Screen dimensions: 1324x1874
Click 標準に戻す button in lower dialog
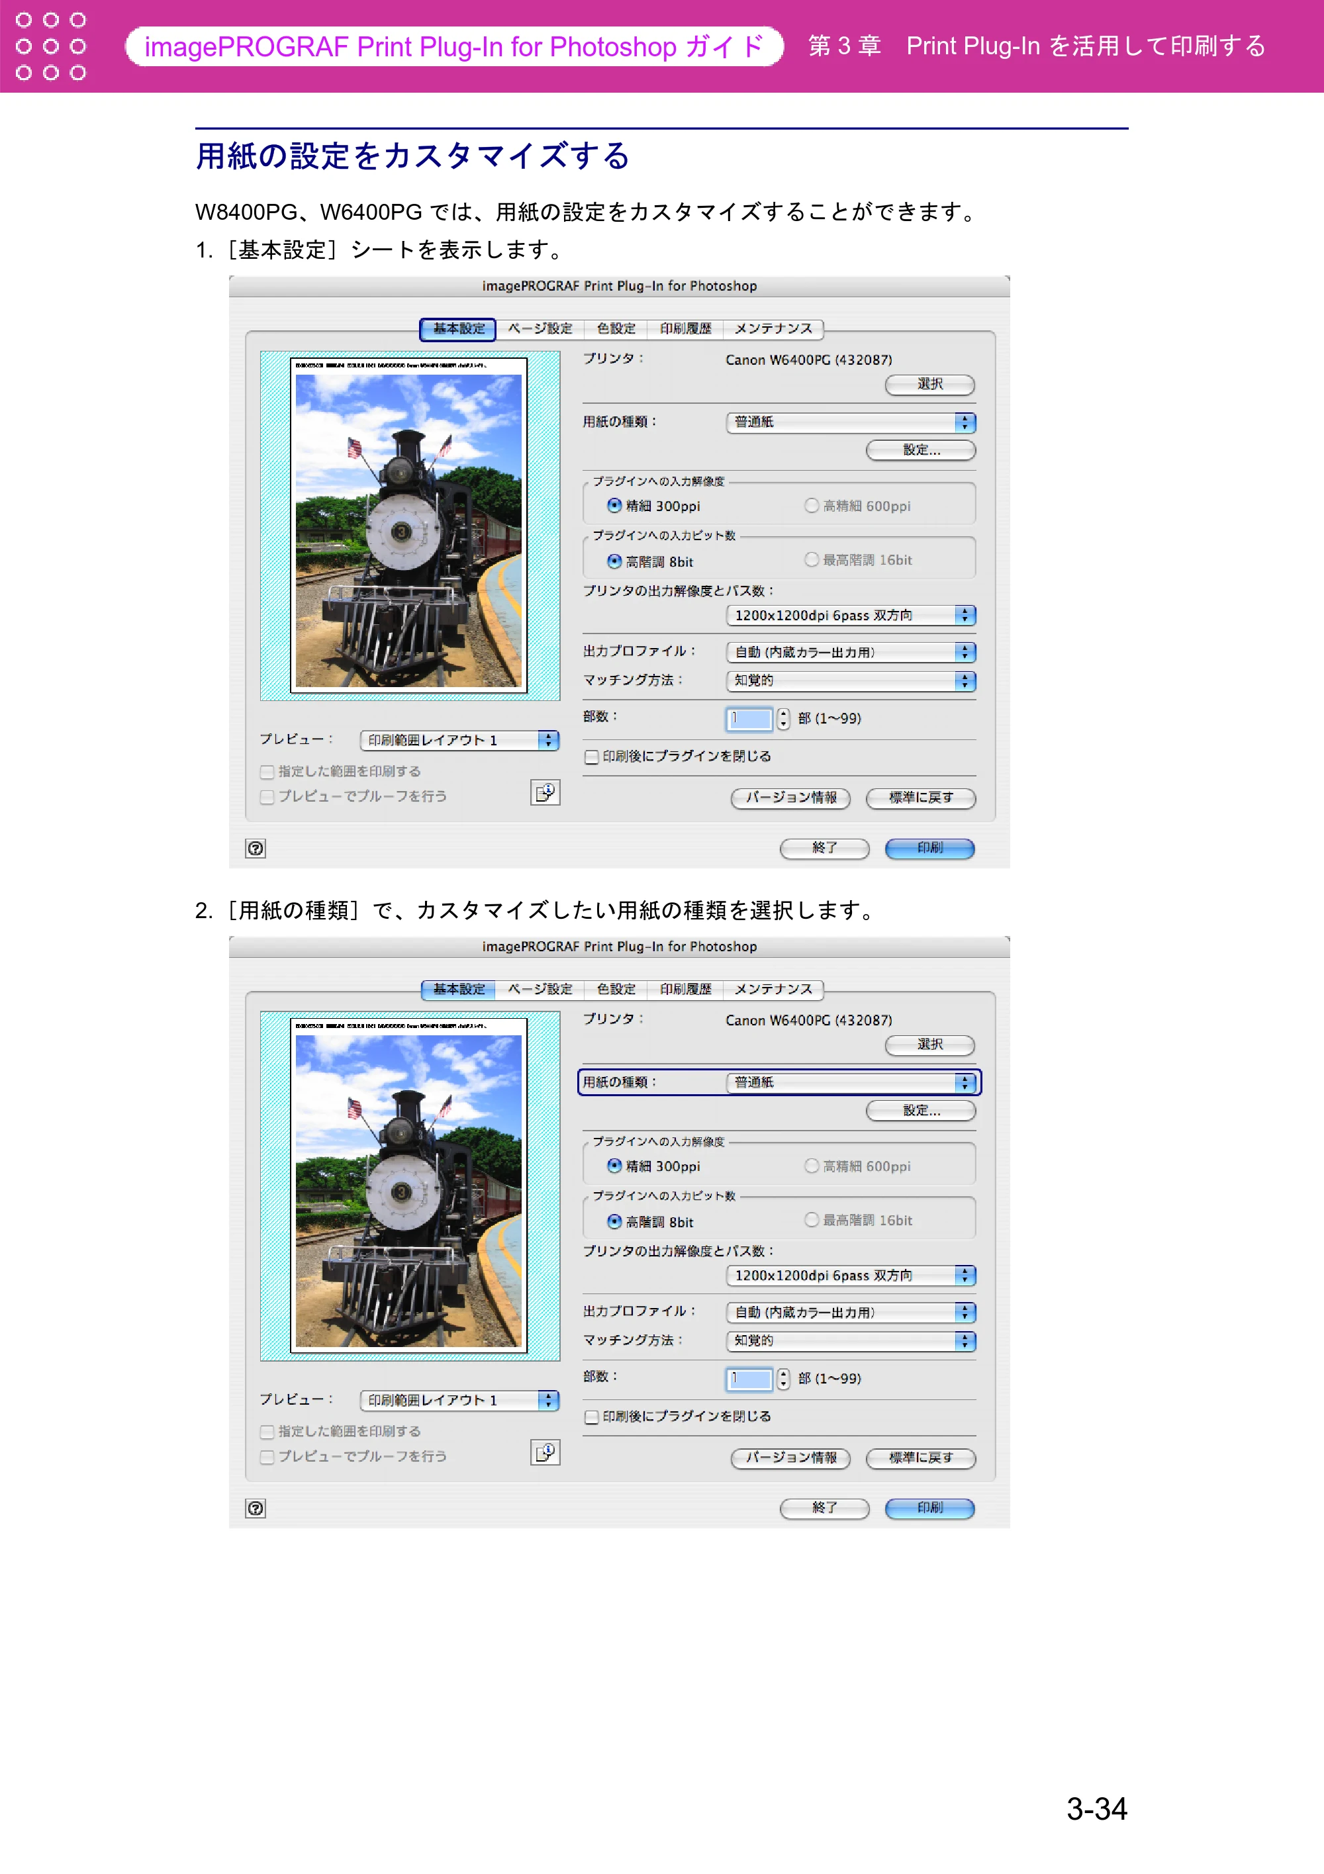point(921,1458)
